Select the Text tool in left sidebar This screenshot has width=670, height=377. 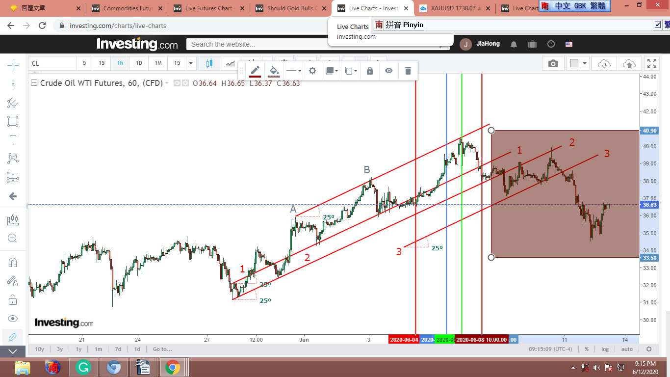13,140
